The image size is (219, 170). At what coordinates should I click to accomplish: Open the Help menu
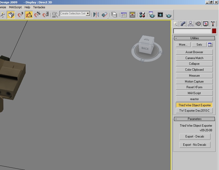pyautogui.click(x=27, y=7)
